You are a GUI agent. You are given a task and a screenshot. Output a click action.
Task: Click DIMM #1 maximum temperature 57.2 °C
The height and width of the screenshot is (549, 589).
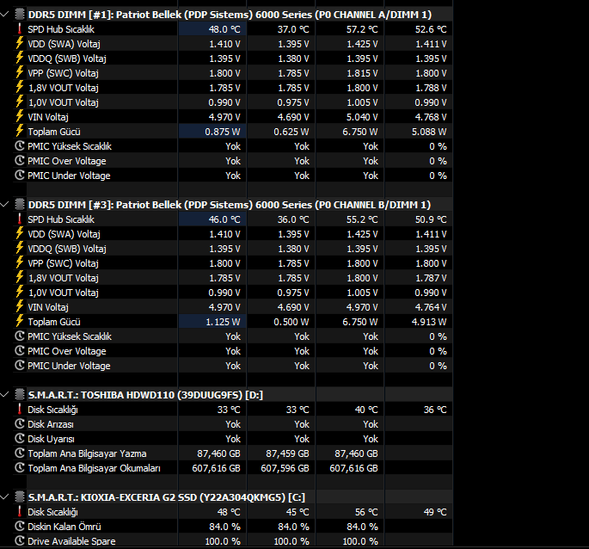click(362, 29)
